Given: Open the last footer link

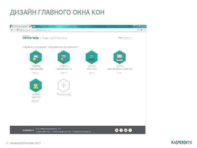Looking at the screenshot, I should 82,132.
